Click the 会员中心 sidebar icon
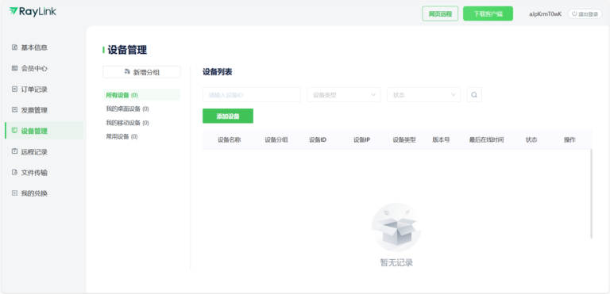The image size is (610, 294). [15, 68]
